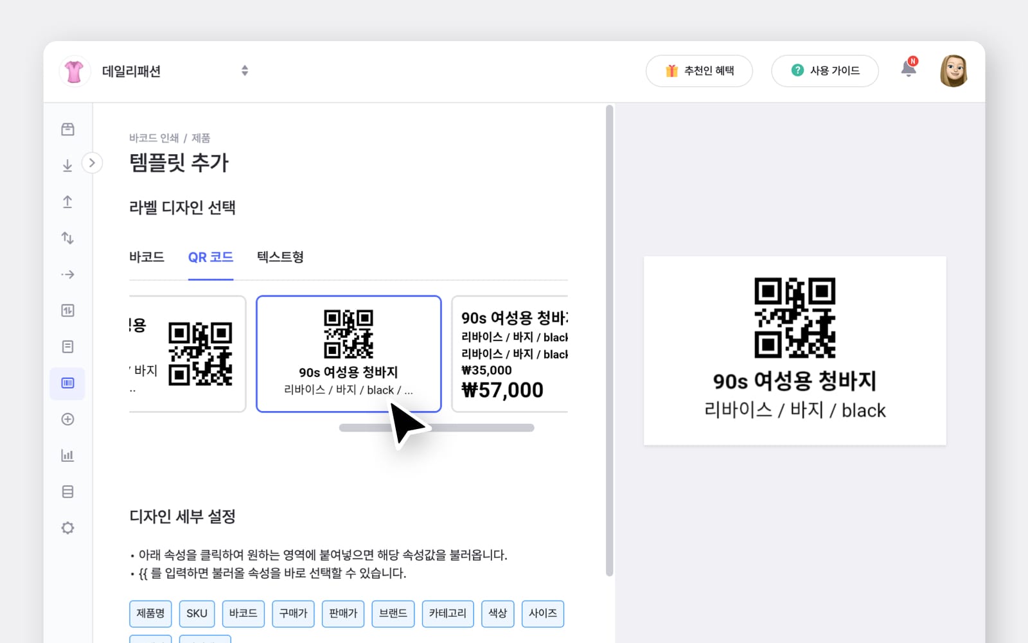
Task: Open the 추천인 혜택 button
Action: click(699, 71)
